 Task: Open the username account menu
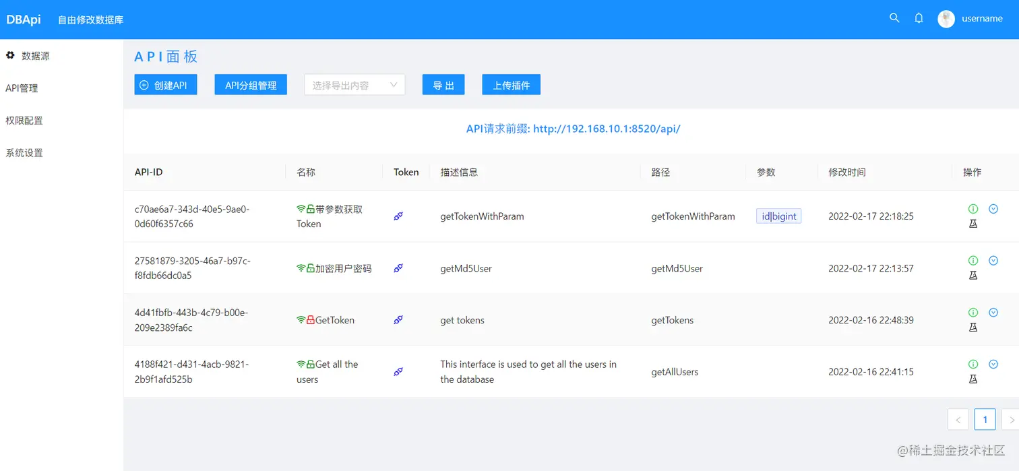coord(982,19)
